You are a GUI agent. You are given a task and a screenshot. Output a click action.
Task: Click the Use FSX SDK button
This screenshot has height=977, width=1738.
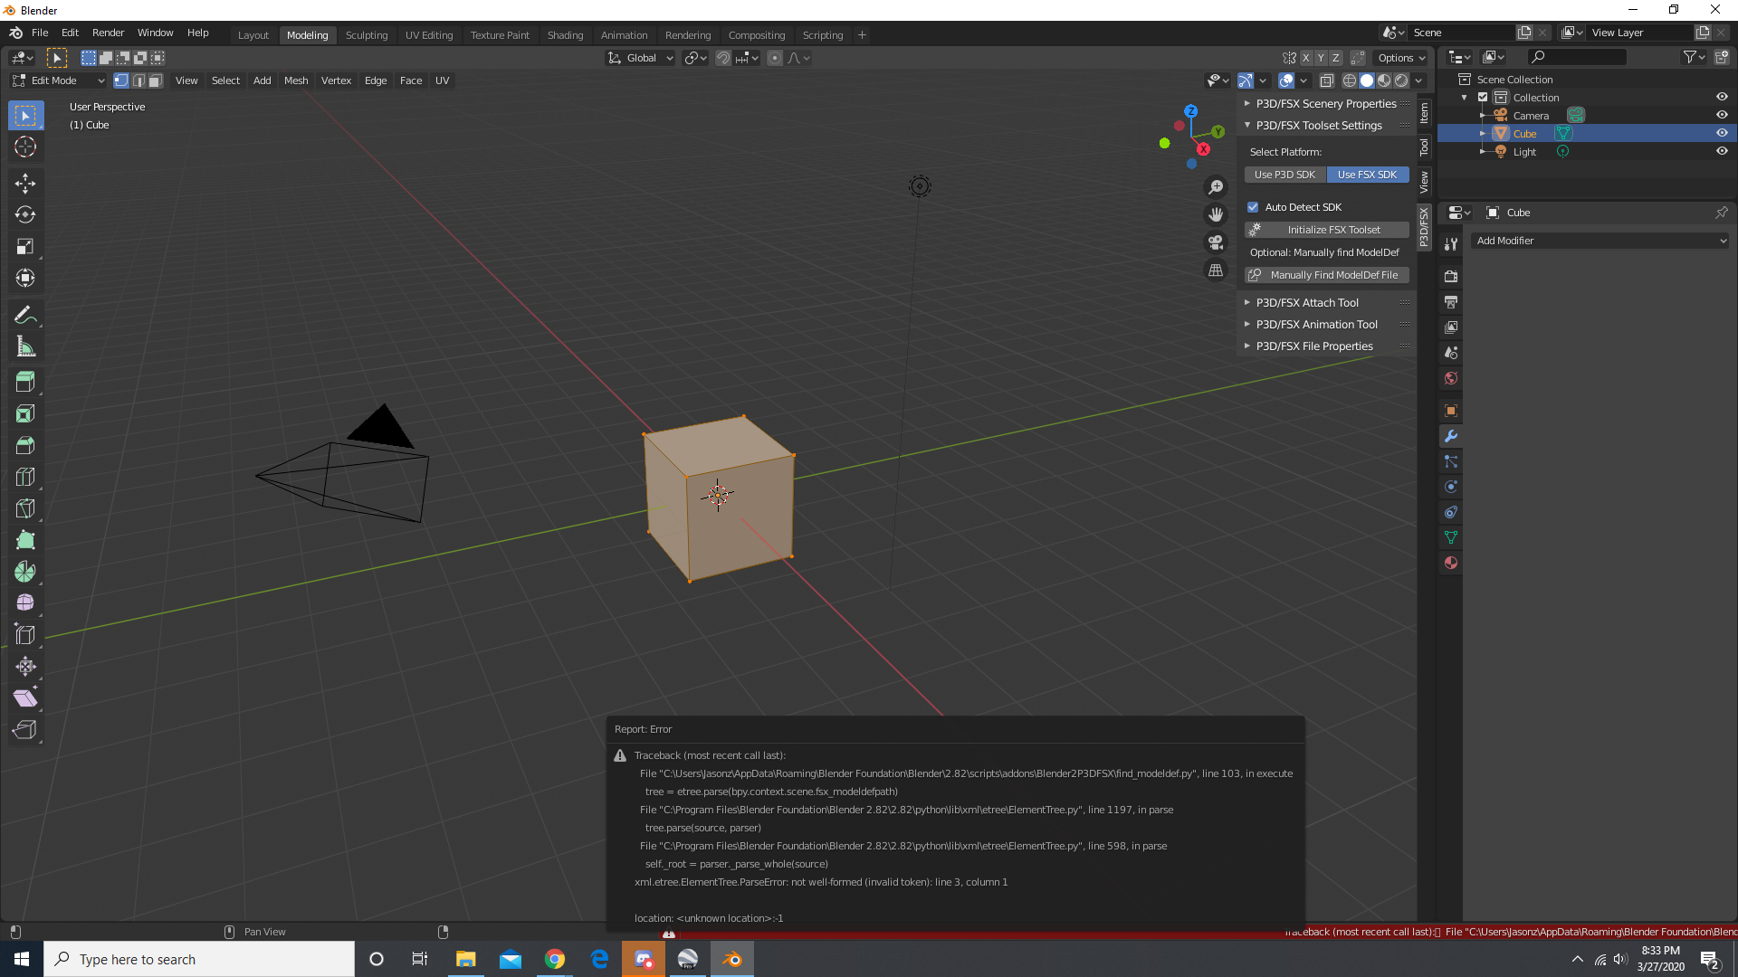pos(1367,175)
